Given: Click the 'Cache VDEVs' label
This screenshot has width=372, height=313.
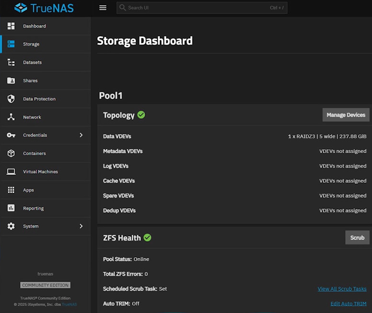Looking at the screenshot, I should tap(119, 181).
